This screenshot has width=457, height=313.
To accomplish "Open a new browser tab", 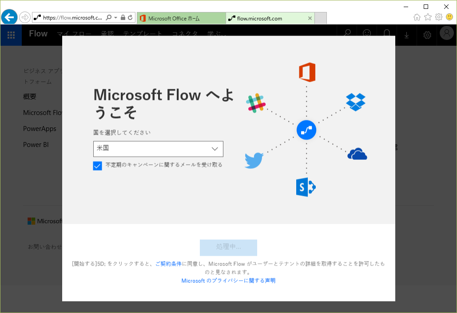I will coord(321,18).
